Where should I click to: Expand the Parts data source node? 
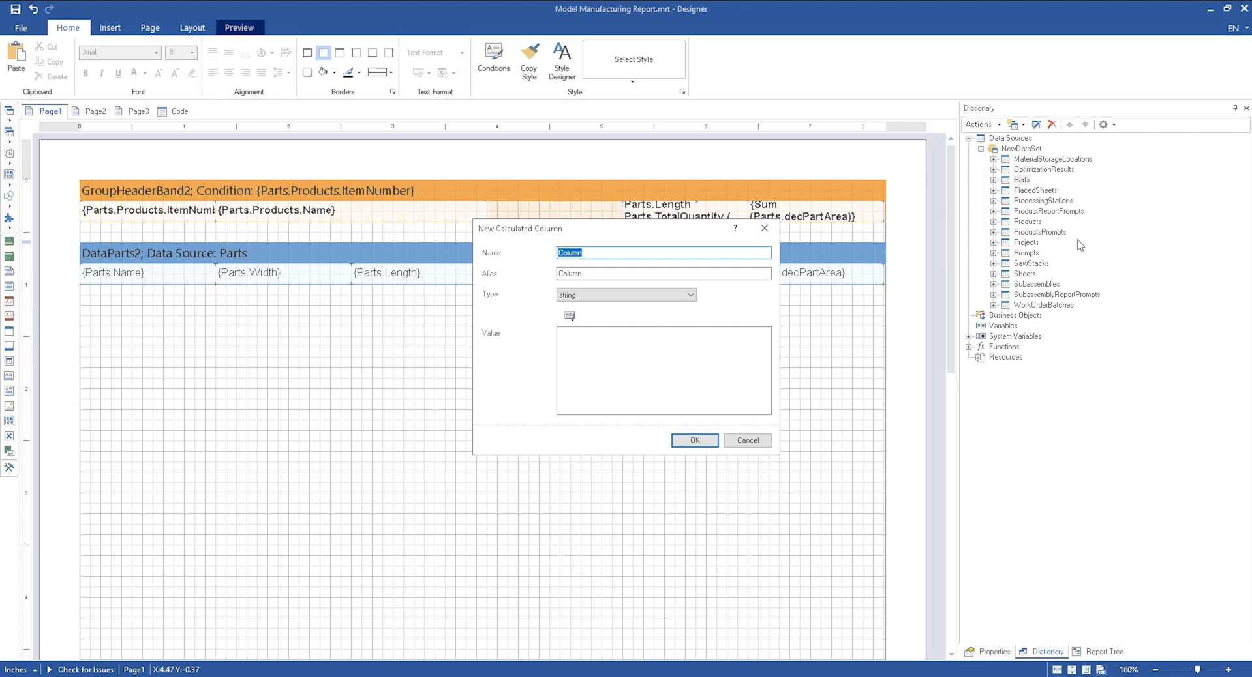994,179
